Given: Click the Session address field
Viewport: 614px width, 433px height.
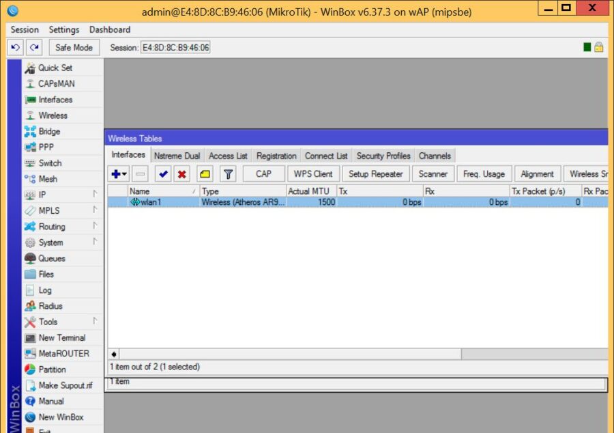Looking at the screenshot, I should click(175, 47).
